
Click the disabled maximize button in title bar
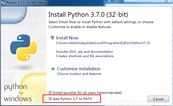tap(157, 2)
